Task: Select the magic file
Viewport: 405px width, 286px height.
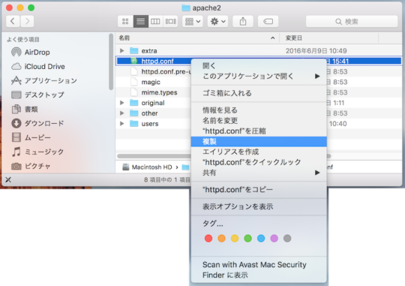Action: [151, 83]
